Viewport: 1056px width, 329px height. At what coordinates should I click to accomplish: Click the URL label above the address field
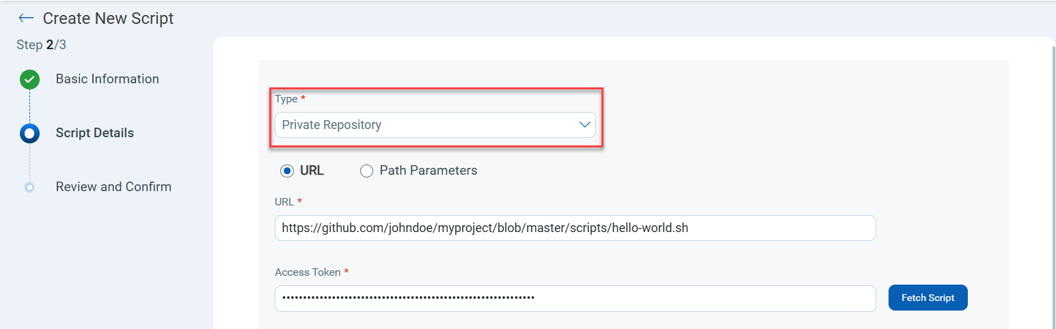pos(284,202)
